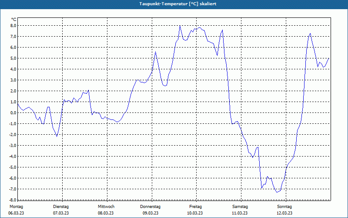This screenshot has width=348, height=218.
Task: Click the date 07.03.23
Action: coord(61,213)
